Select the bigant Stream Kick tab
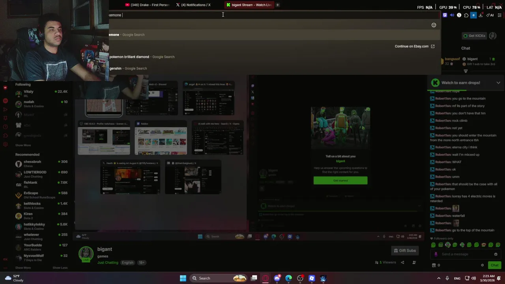 (249, 5)
